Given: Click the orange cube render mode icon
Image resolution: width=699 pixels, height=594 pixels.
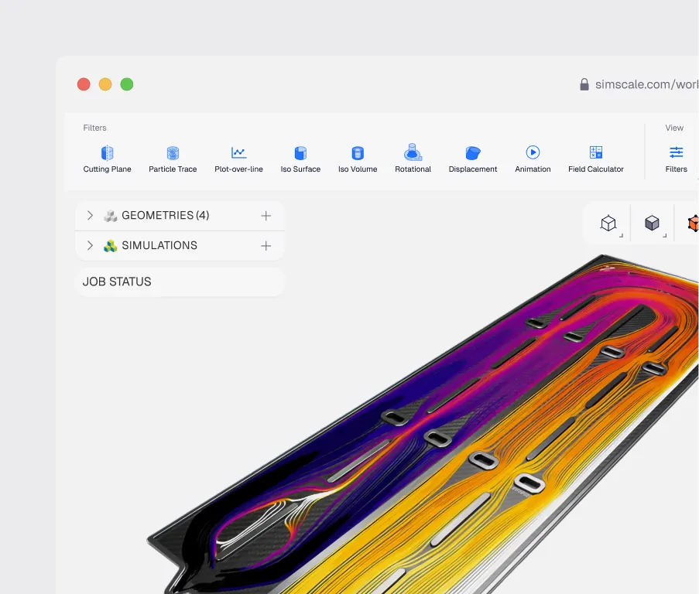Looking at the screenshot, I should pos(694,223).
